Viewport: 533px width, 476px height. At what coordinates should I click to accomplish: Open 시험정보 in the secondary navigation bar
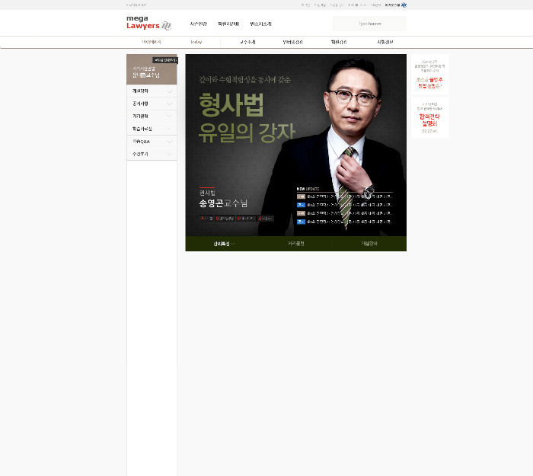(x=385, y=42)
